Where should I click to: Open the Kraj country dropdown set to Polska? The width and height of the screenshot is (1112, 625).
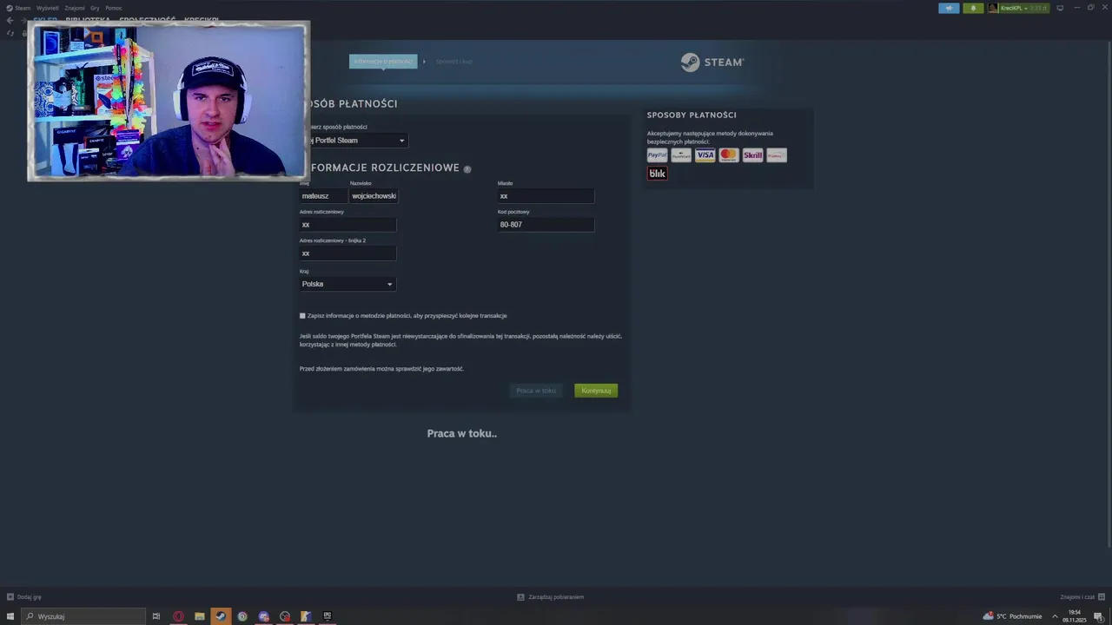(347, 284)
